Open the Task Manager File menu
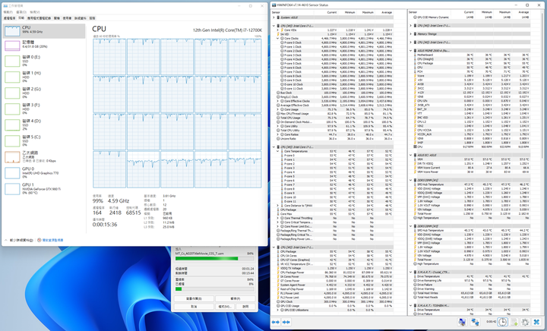Image resolution: width=547 pixels, height=331 pixels. pos(8,12)
